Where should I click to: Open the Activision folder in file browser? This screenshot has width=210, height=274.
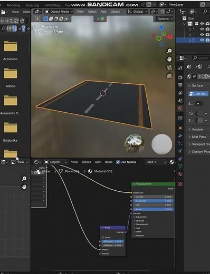(x=10, y=50)
